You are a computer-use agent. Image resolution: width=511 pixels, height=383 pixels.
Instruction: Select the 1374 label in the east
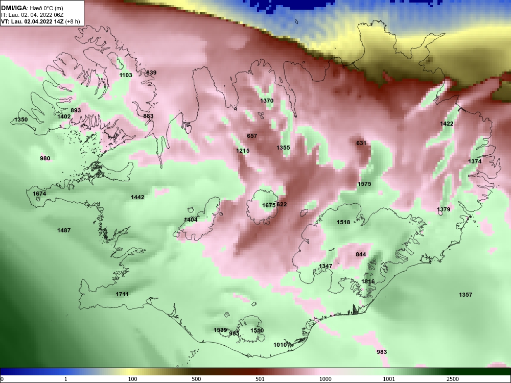pyautogui.click(x=475, y=161)
